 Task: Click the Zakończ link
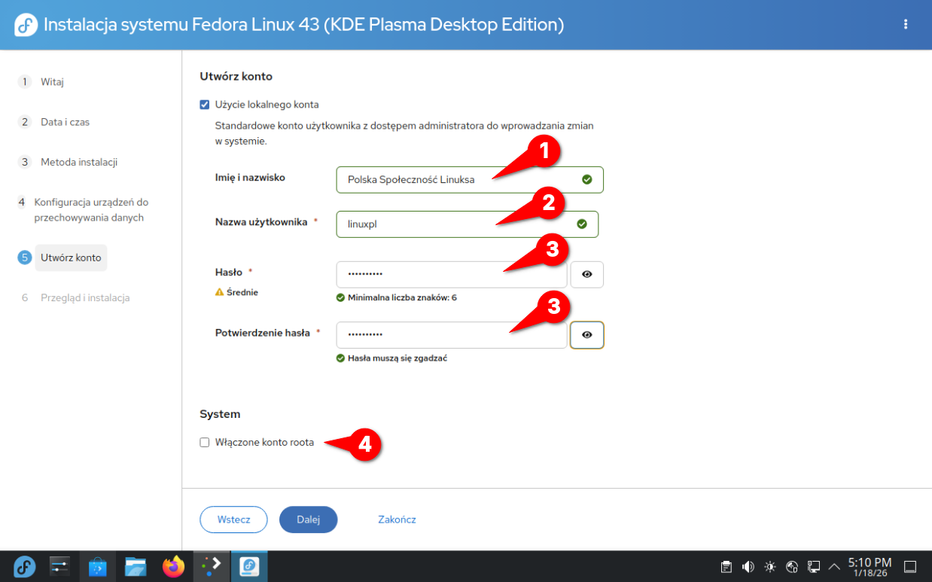pos(397,520)
